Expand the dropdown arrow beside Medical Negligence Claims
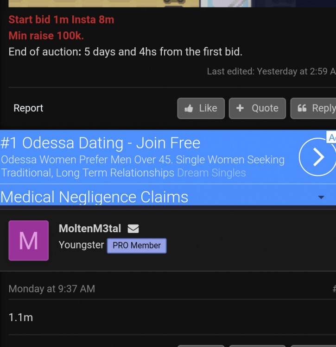This screenshot has width=336, height=347. pyautogui.click(x=321, y=198)
